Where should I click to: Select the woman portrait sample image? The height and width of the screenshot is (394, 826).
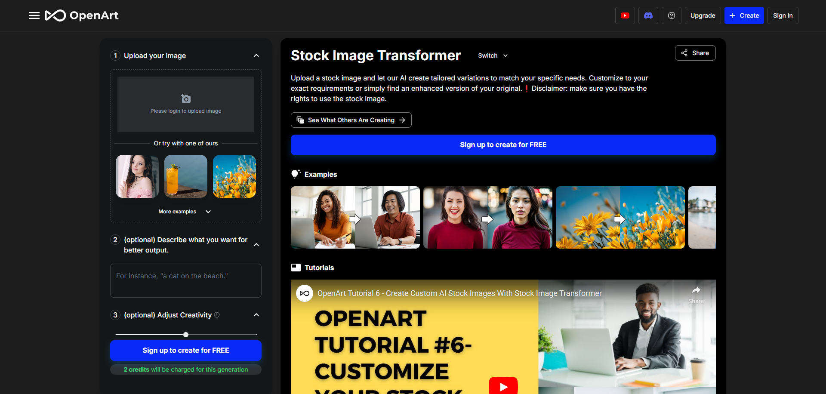137,176
